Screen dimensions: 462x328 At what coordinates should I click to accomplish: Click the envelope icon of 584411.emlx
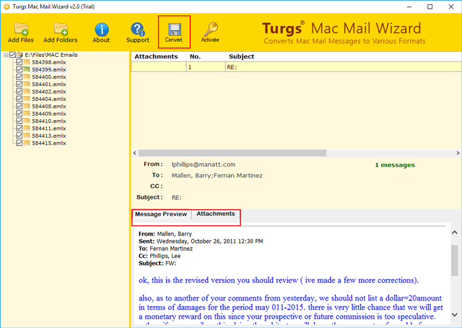26,129
